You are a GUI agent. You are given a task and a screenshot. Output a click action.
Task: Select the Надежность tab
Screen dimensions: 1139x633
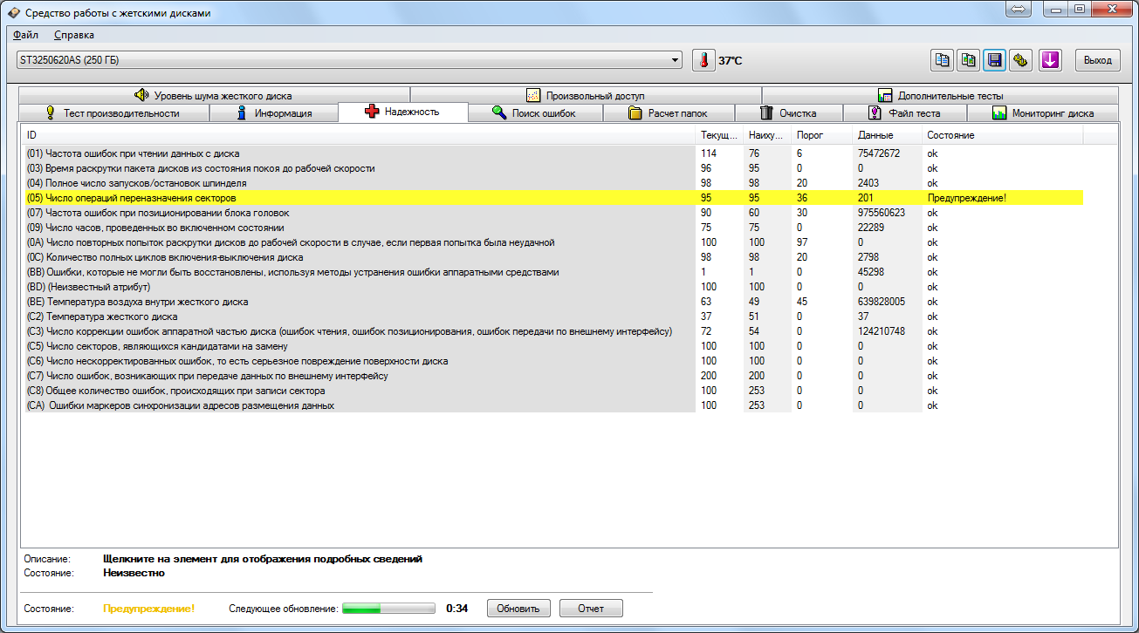[403, 112]
